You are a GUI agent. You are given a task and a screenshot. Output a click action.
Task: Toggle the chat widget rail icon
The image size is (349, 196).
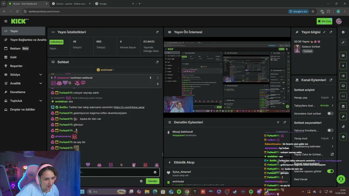click(x=343, y=86)
